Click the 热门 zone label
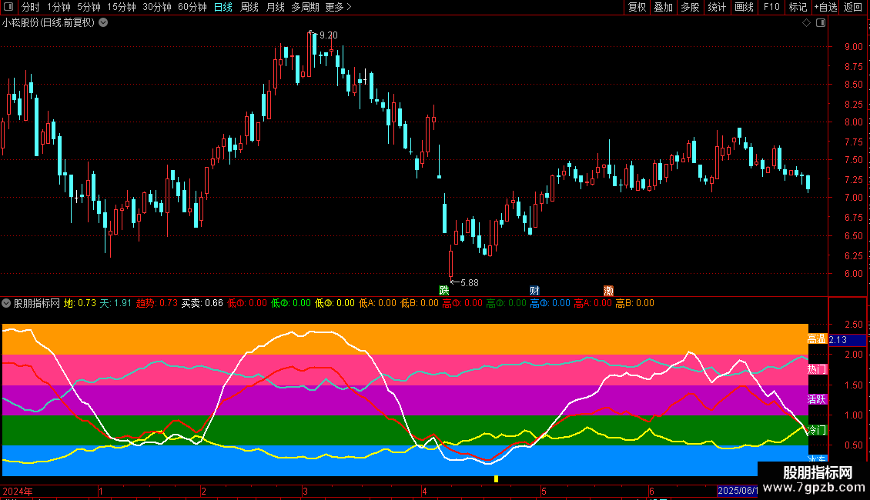This screenshot has height=500, width=870. point(817,369)
